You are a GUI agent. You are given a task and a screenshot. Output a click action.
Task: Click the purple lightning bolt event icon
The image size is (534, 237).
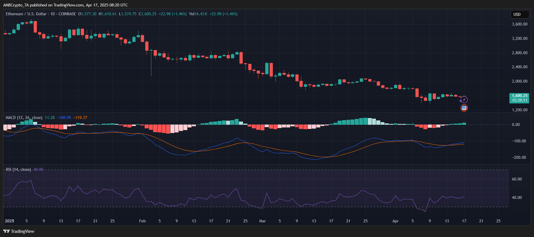464,100
